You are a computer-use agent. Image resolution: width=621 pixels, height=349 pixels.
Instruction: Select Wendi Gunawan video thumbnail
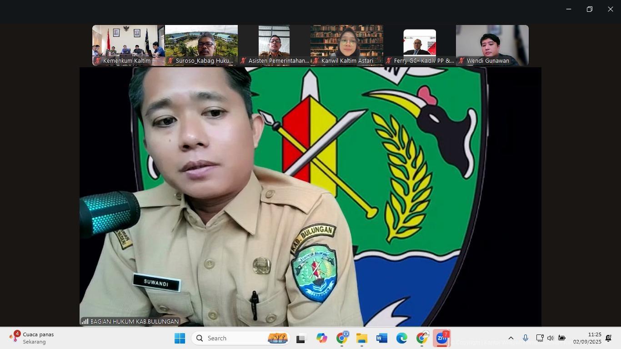(x=492, y=45)
